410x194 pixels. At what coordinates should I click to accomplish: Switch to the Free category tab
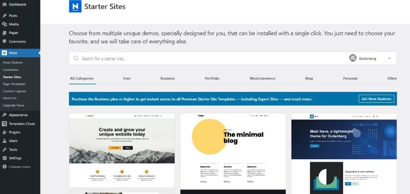[127, 78]
